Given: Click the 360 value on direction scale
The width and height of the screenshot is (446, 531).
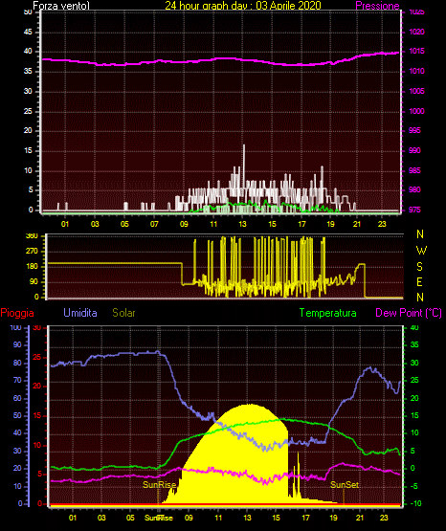Looking at the screenshot, I should (x=32, y=236).
